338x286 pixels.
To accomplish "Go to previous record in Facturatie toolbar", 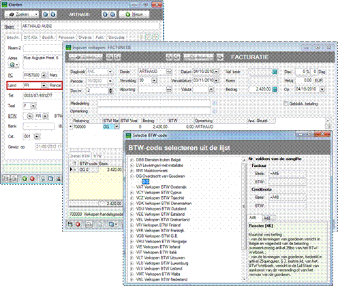I will click(x=117, y=57).
